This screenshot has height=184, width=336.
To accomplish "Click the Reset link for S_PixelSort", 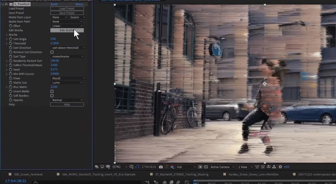I will [54, 4].
